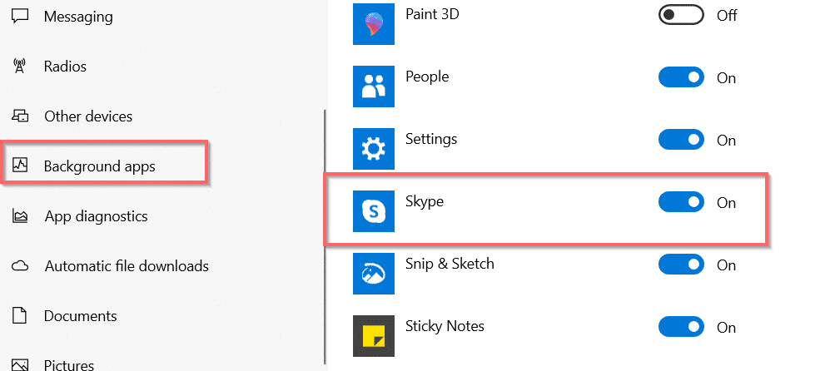825x371 pixels.
Task: Select Documents in the privacy sidebar
Action: pos(80,316)
